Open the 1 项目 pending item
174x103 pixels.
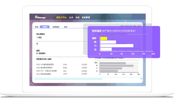pos(39,38)
